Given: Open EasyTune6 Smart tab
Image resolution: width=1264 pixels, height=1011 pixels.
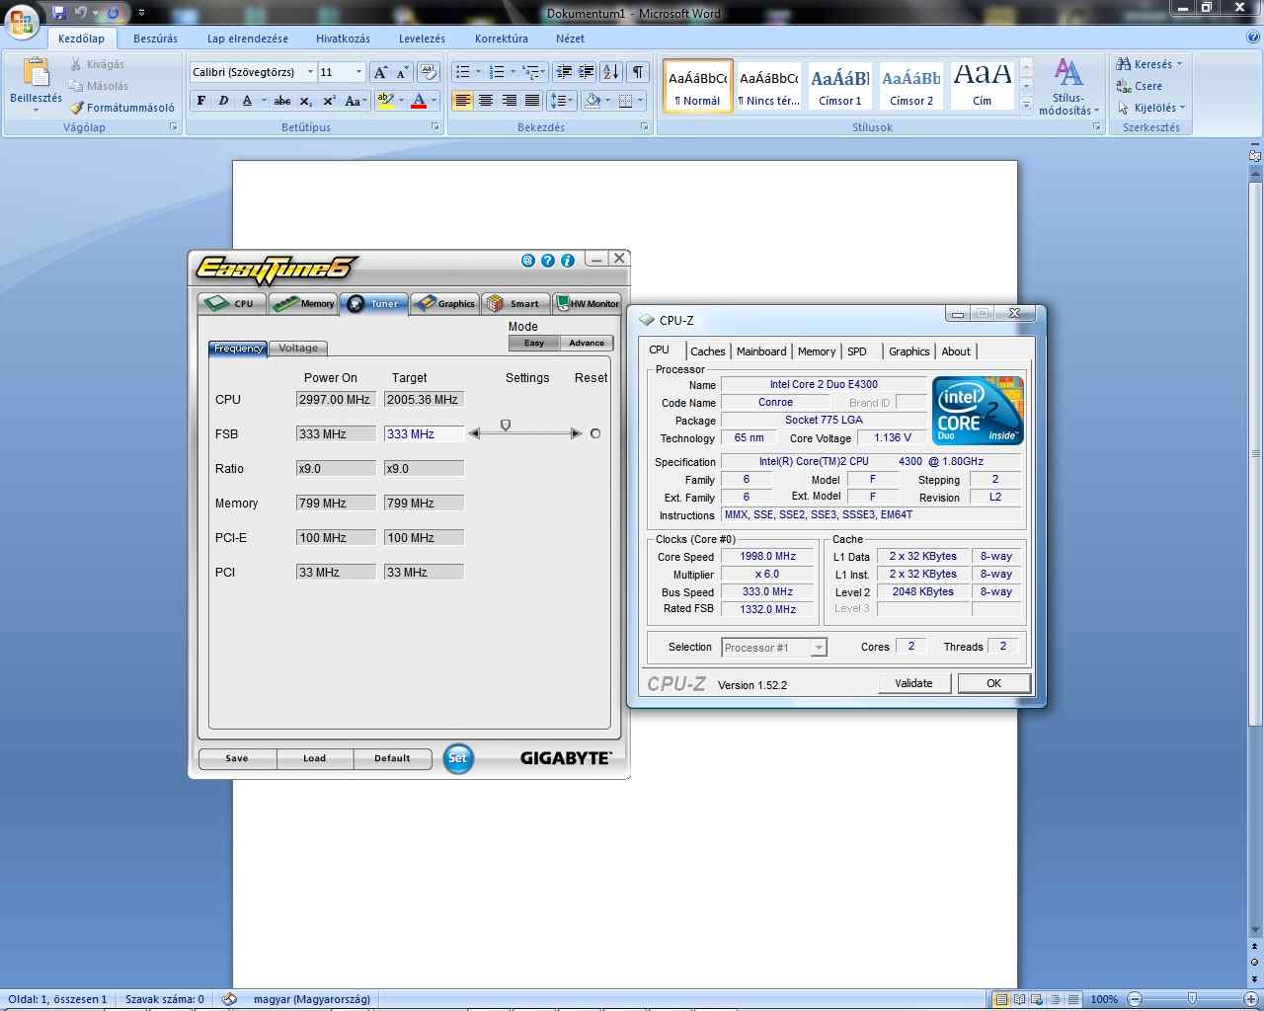Looking at the screenshot, I should 515,304.
